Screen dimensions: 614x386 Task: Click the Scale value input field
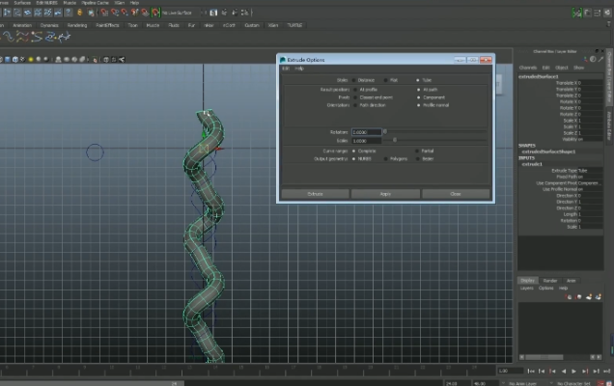[367, 141]
